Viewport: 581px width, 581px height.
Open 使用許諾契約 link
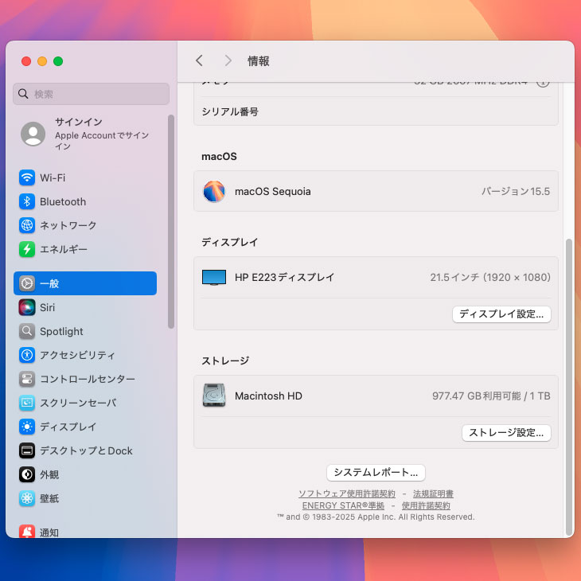click(x=426, y=505)
